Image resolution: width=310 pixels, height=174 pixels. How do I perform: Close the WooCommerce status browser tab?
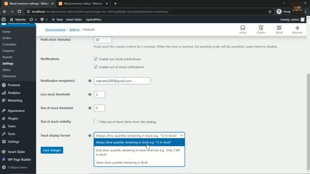107,3
